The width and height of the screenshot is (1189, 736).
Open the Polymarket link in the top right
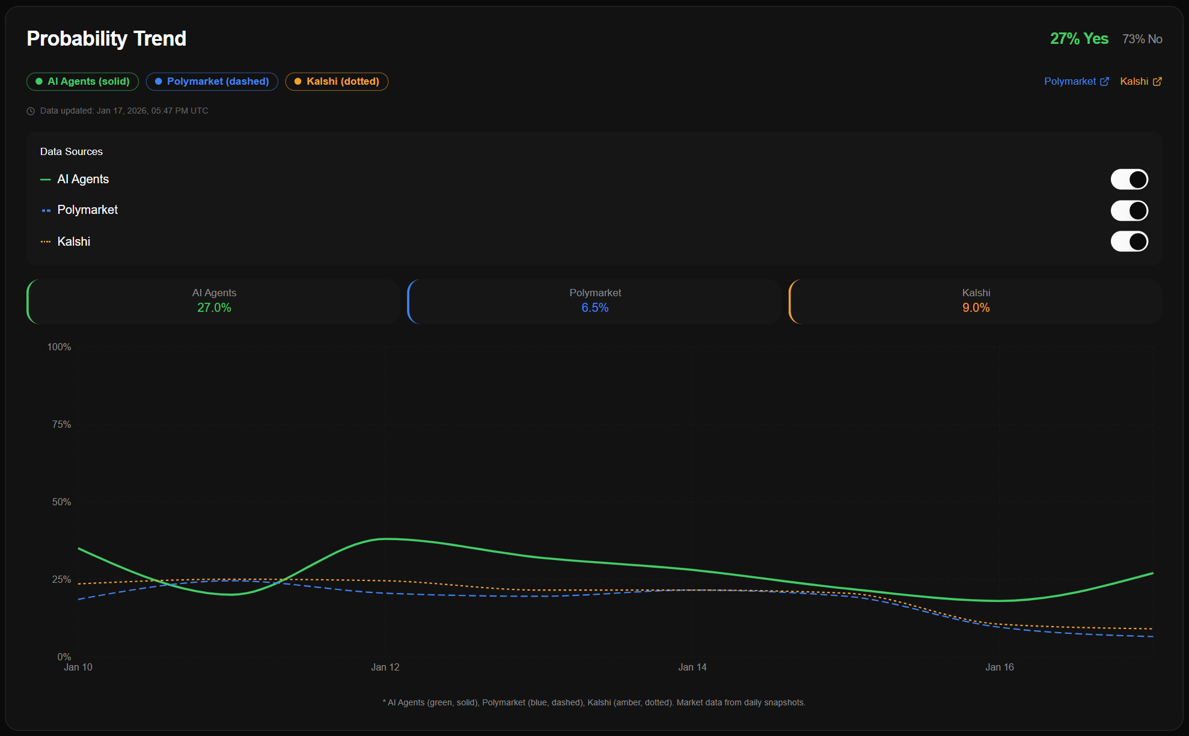pos(1069,81)
